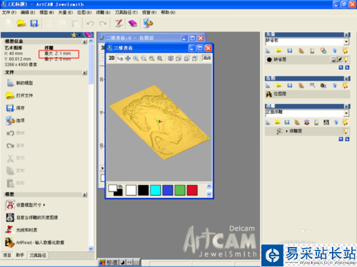Toggle visibility bulb of 缺省层 vector layer
The image size is (357, 267).
(x=346, y=60)
